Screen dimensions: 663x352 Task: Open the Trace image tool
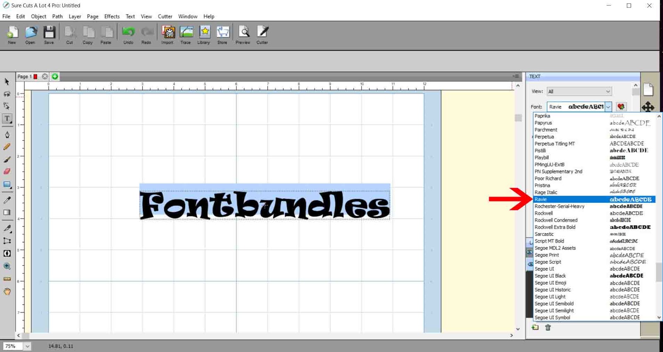[186, 34]
